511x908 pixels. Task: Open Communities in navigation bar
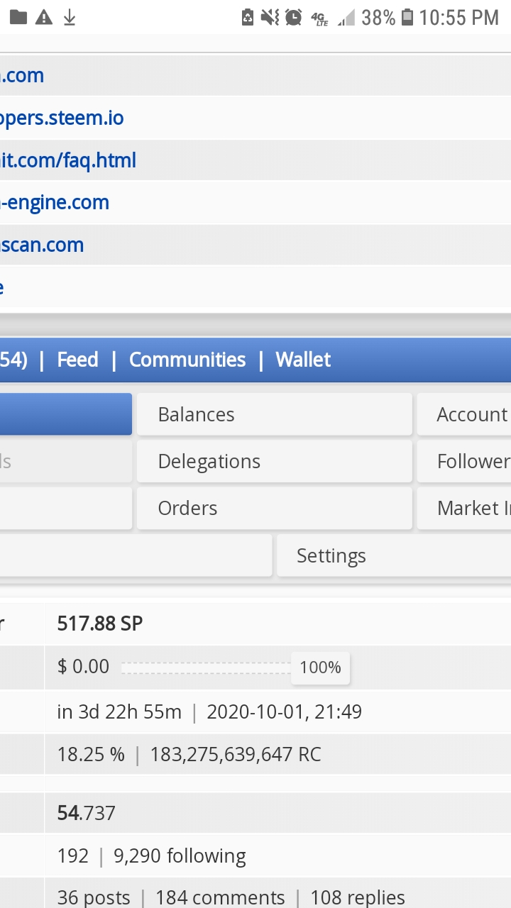click(187, 360)
